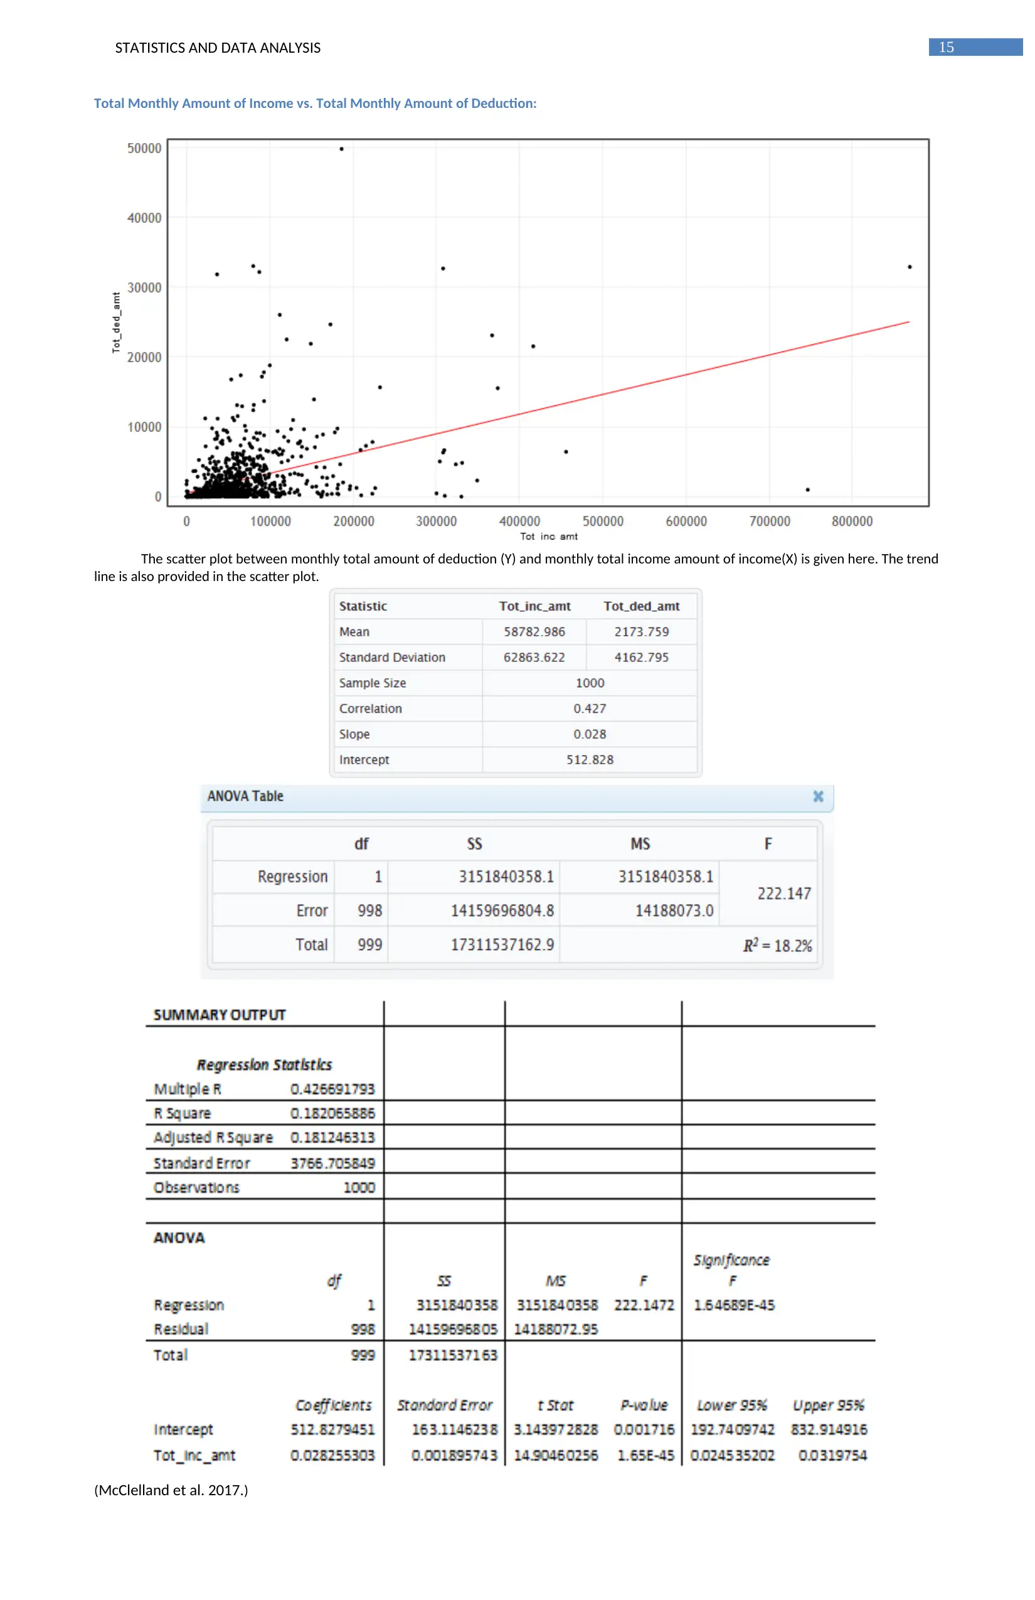
Task: Click the Mean Tot_ded_amt value 2173.759
Action: [x=641, y=631]
